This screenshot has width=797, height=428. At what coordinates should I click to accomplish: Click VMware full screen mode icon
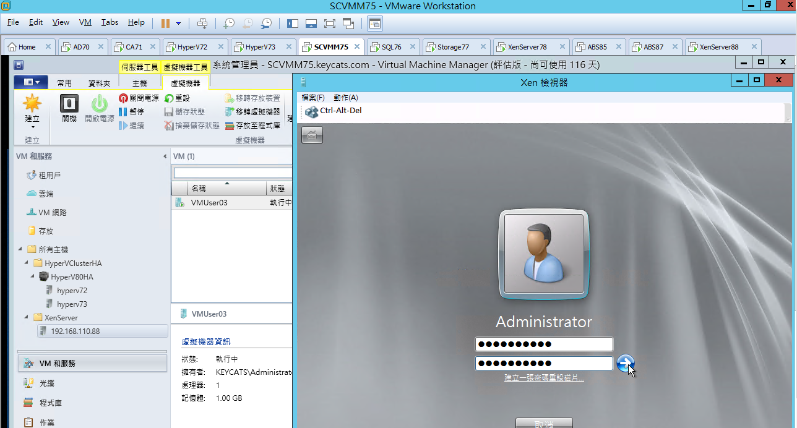(329, 23)
